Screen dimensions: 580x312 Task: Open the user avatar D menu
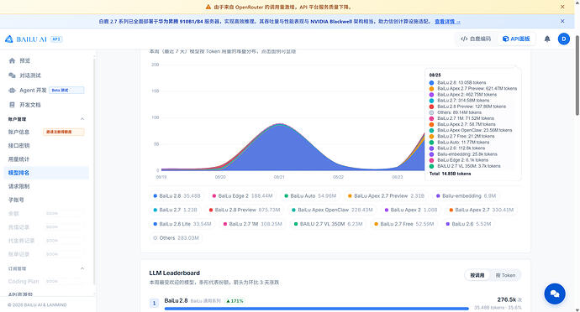point(564,39)
